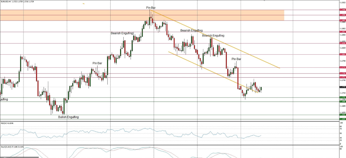This screenshot has height=158, width=346.
Task: Select the 1.1908 red price level tag
Action: click(x=342, y=10)
